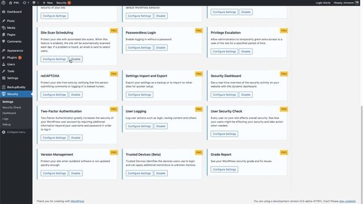Click the PRO badge on reCAPTCHA card
This screenshot has height=204, width=363.
113,74
